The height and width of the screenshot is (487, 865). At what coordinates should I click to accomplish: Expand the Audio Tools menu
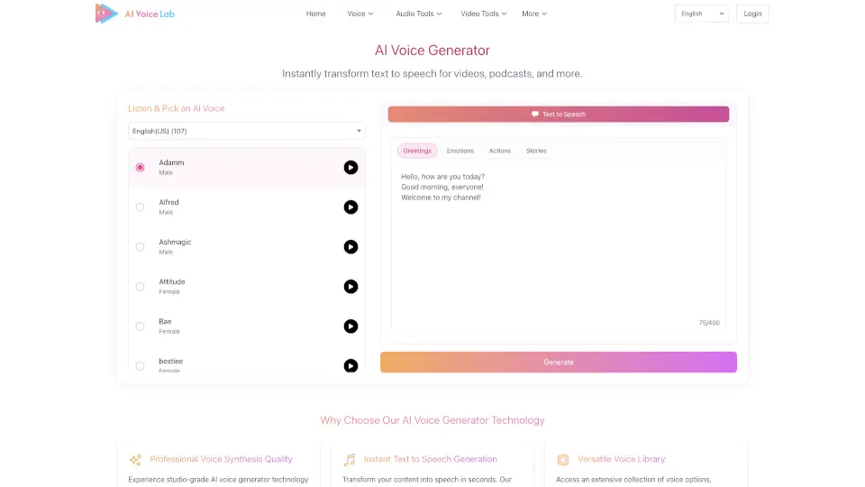[x=419, y=14]
